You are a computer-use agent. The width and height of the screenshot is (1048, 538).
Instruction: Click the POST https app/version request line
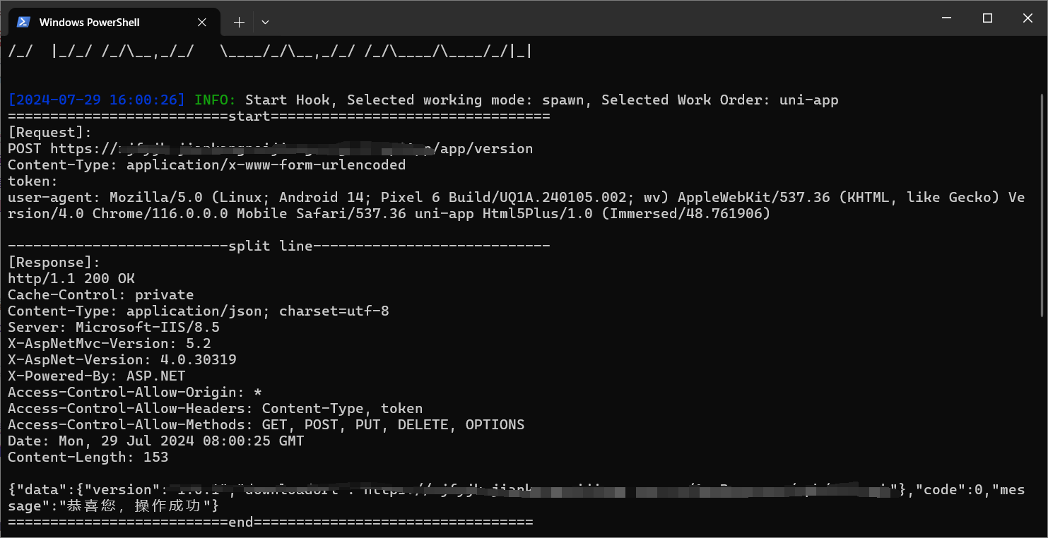pyautogui.click(x=270, y=148)
